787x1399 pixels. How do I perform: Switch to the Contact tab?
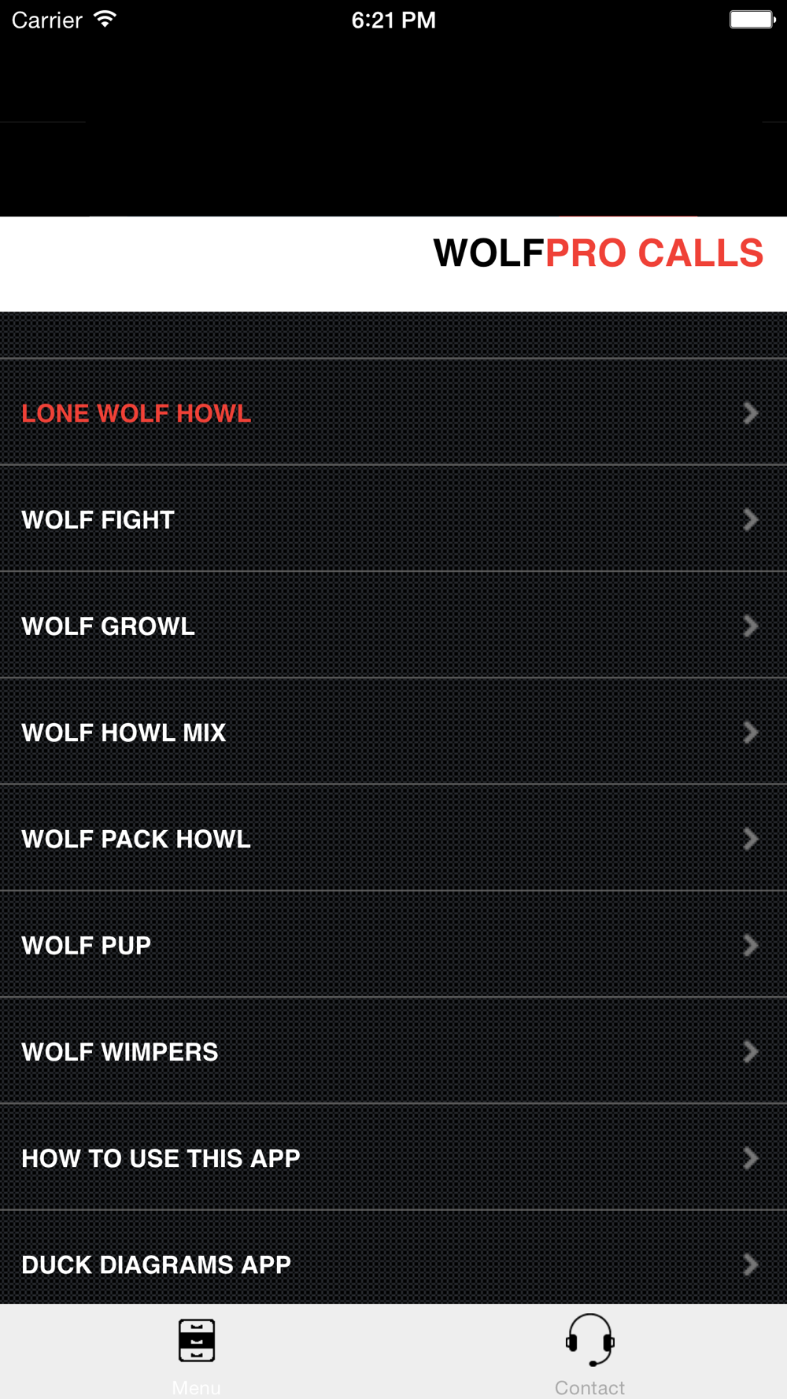click(x=590, y=1352)
